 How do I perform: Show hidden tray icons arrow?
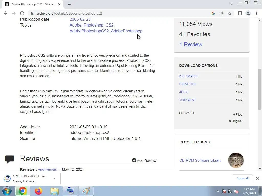coord(217,191)
